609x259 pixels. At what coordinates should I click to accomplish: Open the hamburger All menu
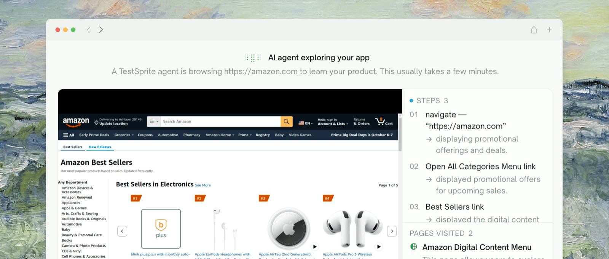pyautogui.click(x=69, y=135)
